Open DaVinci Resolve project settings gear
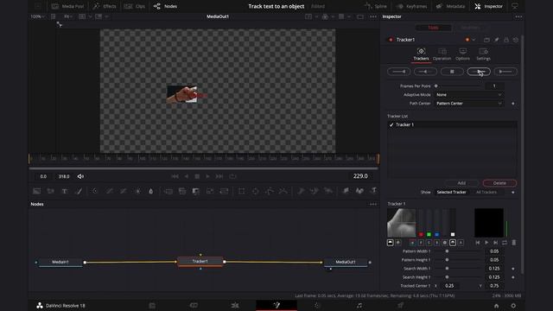This screenshot has width=553, height=311. tap(513, 306)
